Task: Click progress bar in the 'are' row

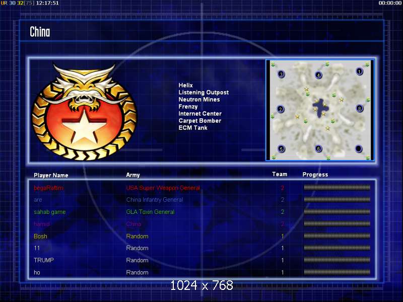Action: 337,199
